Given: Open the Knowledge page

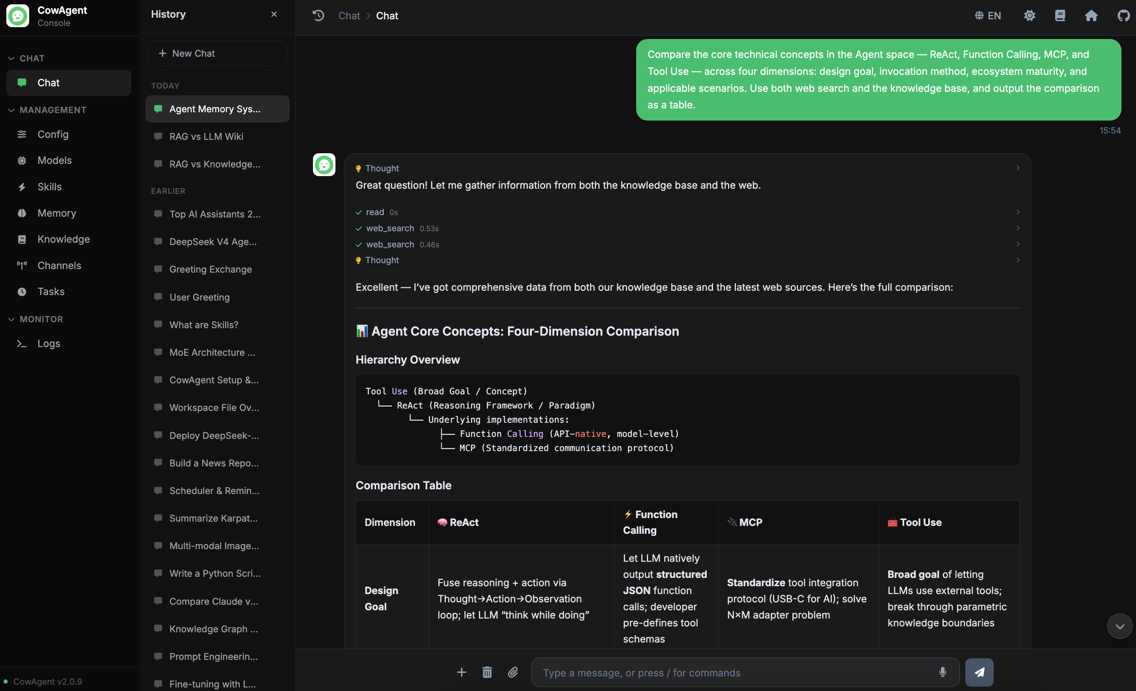Looking at the screenshot, I should (69, 239).
